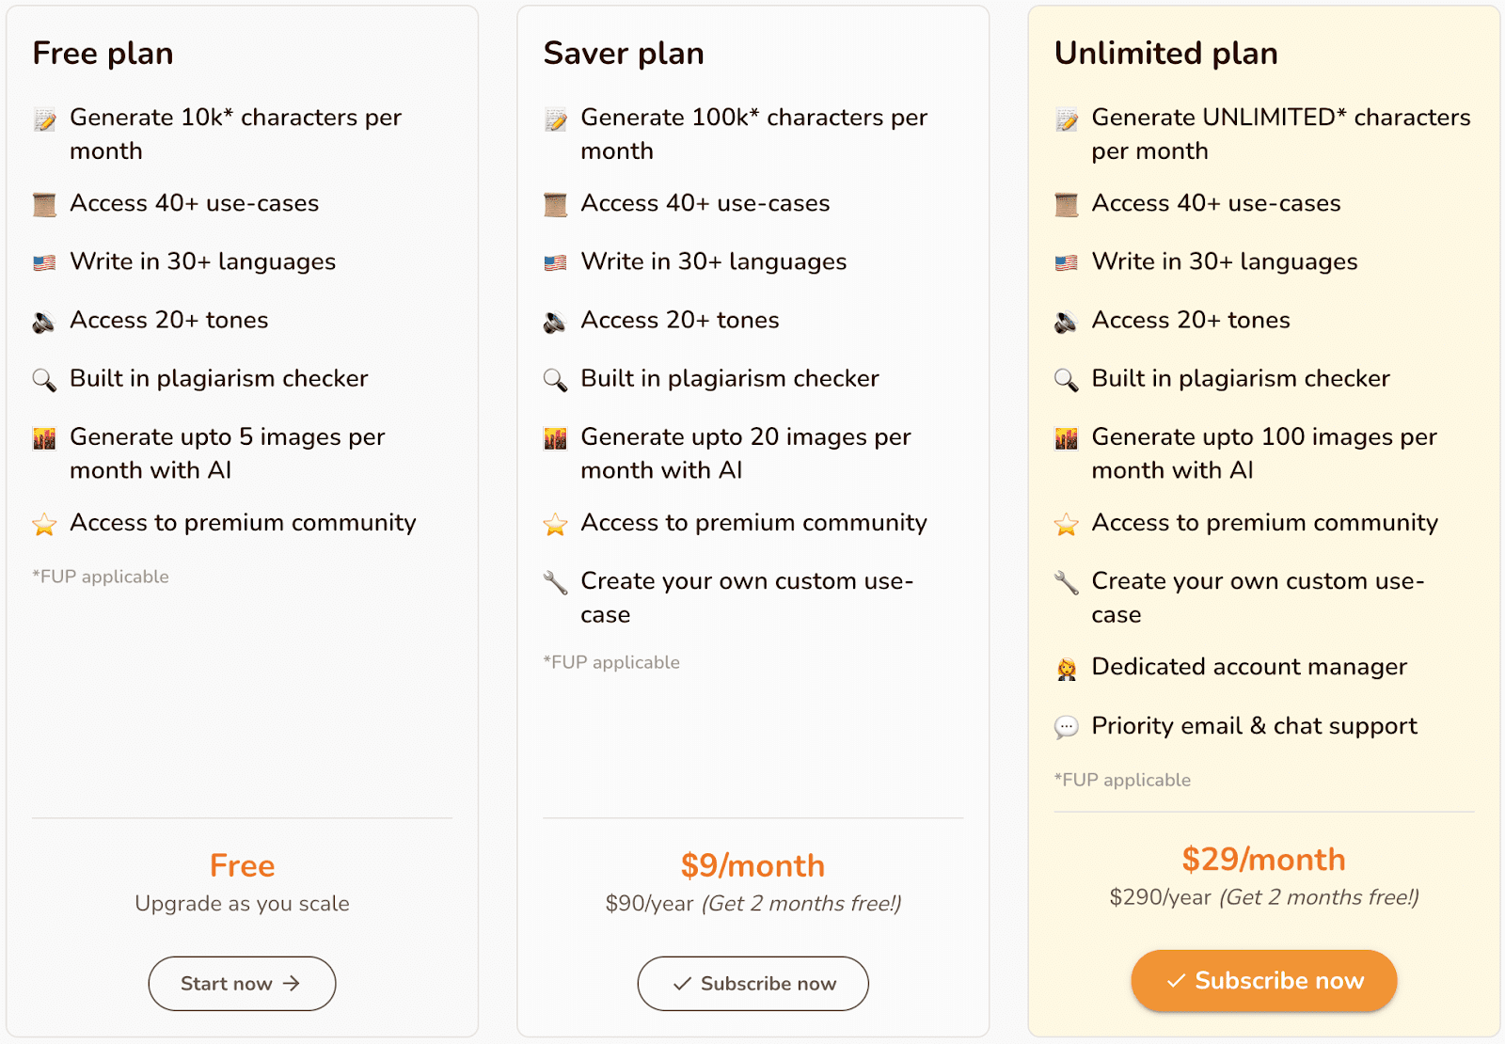Image resolution: width=1505 pixels, height=1044 pixels.
Task: Click the orange Subscribe now button
Action: pos(1264,981)
